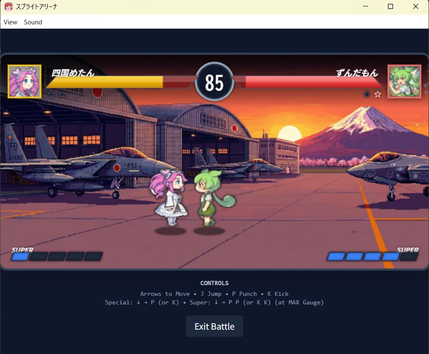Click the Exit Battle button

(214, 326)
